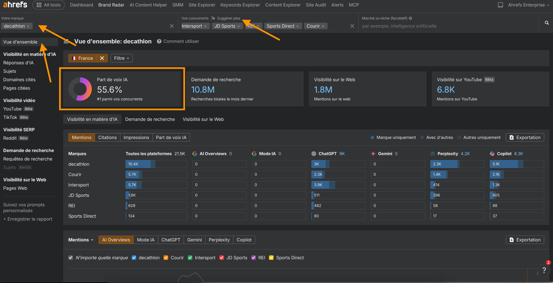Toggle the hamburger sidebar menu icon
Viewport: 553px width, 283px height.
66,42
